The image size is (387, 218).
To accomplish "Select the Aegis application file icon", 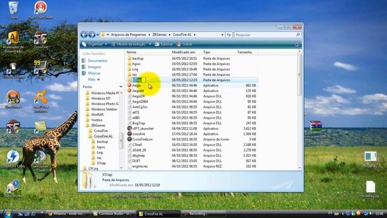I will [129, 85].
